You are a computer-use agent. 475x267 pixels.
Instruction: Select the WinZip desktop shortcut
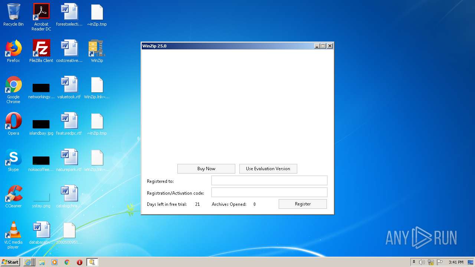[x=97, y=51]
